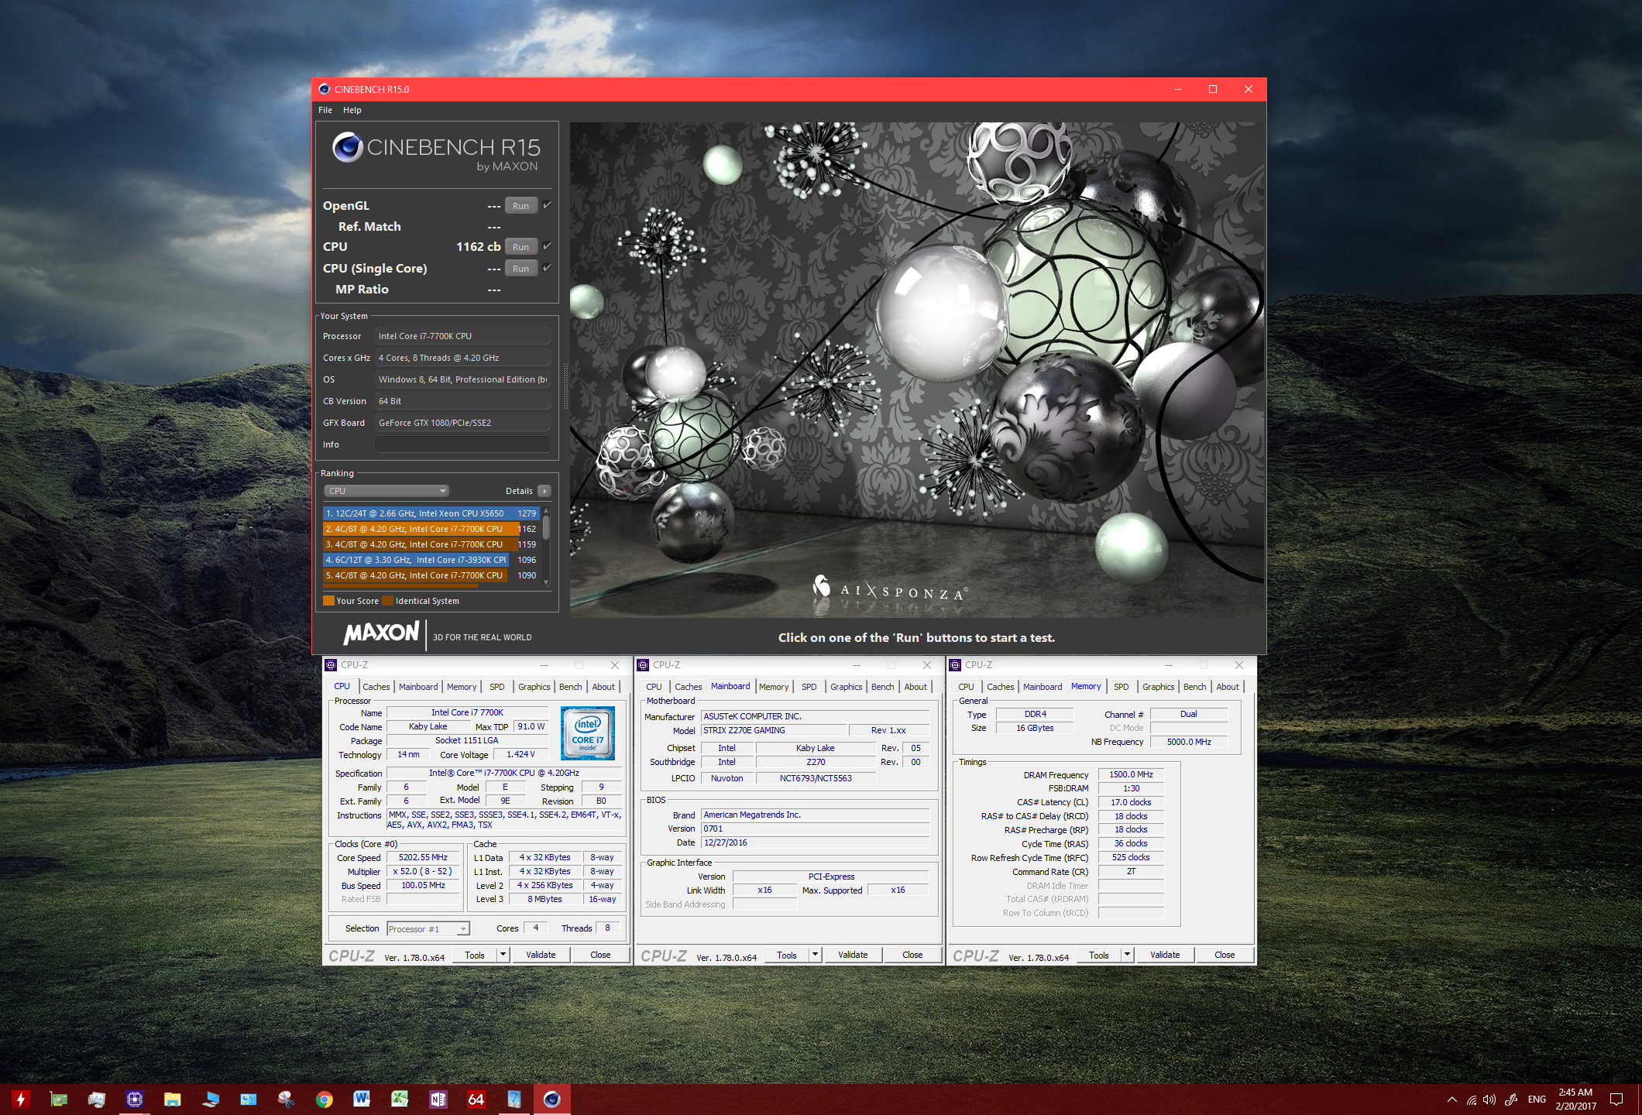Run the CPU benchmark test

click(520, 247)
